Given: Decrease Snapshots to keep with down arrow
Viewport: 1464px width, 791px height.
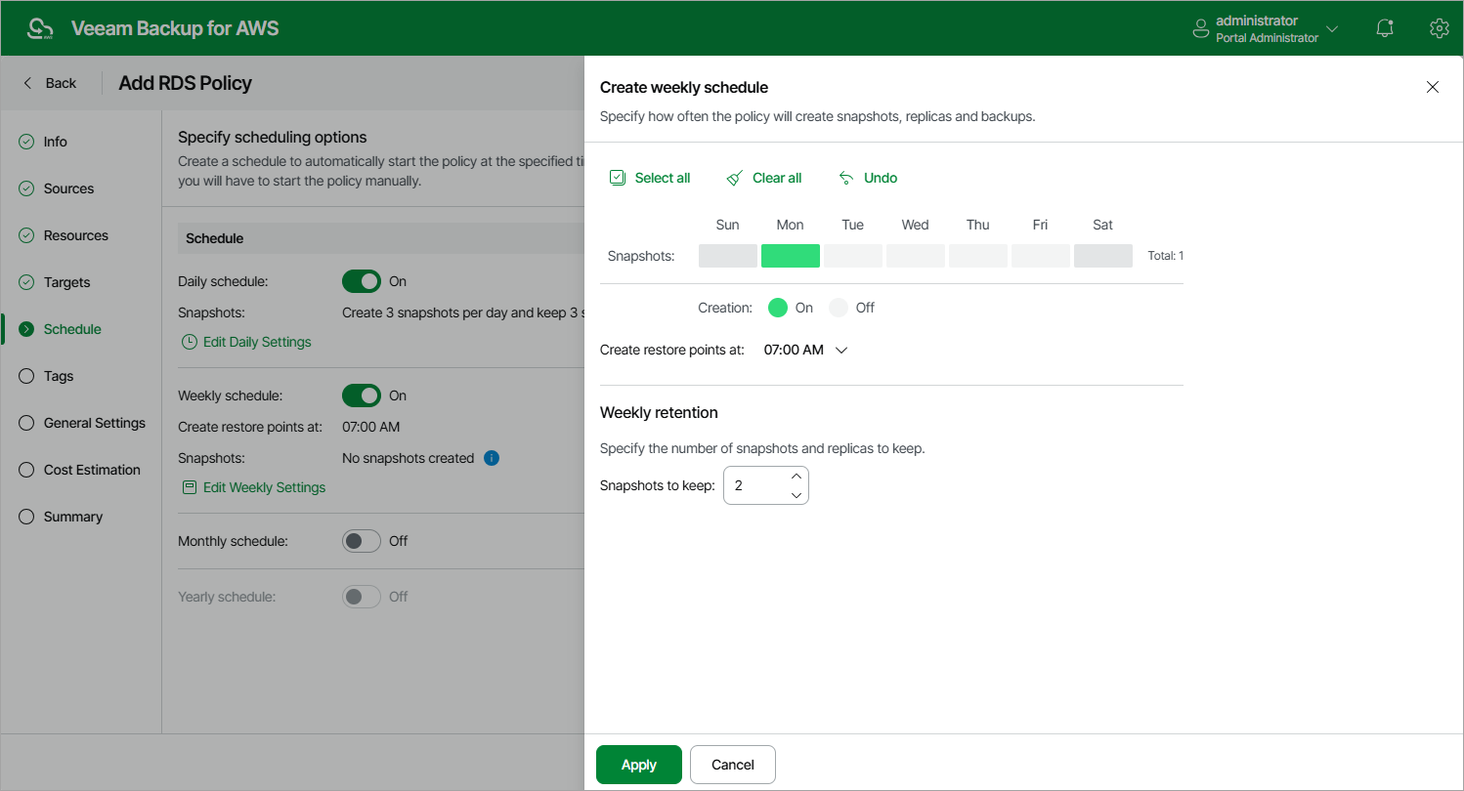Looking at the screenshot, I should click(797, 495).
